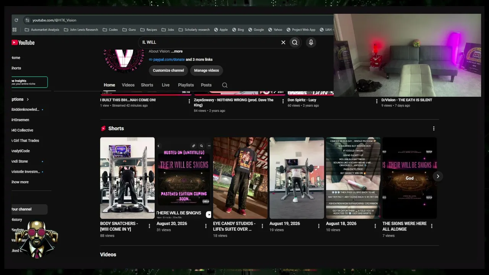Open the AnalytiCode subscription
The image size is (489, 275).
(x=21, y=151)
